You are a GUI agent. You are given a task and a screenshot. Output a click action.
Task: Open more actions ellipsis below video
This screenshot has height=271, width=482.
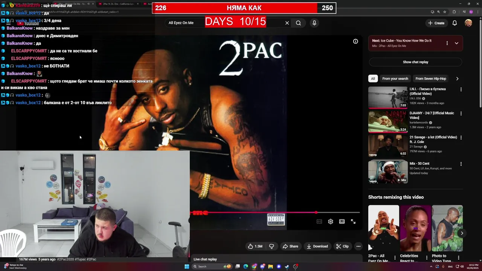(x=358, y=246)
